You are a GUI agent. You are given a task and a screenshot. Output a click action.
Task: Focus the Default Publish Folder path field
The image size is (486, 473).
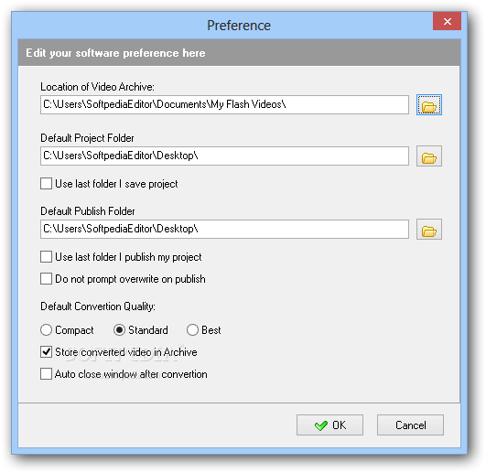click(x=224, y=229)
